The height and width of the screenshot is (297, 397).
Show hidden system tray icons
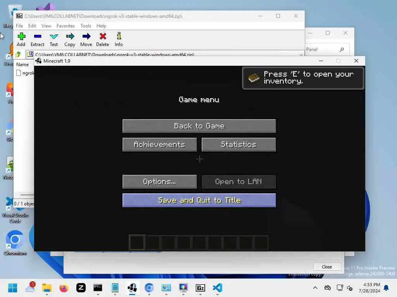(315, 288)
